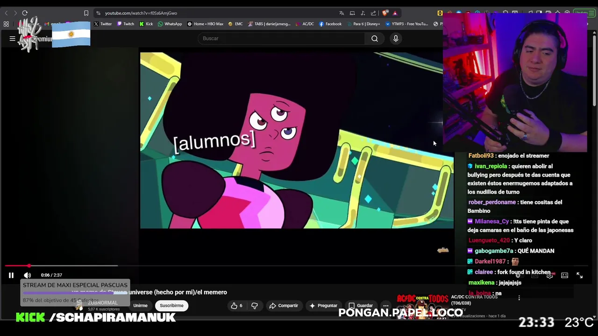Reload the YouTube page
The height and width of the screenshot is (336, 598).
[25, 13]
